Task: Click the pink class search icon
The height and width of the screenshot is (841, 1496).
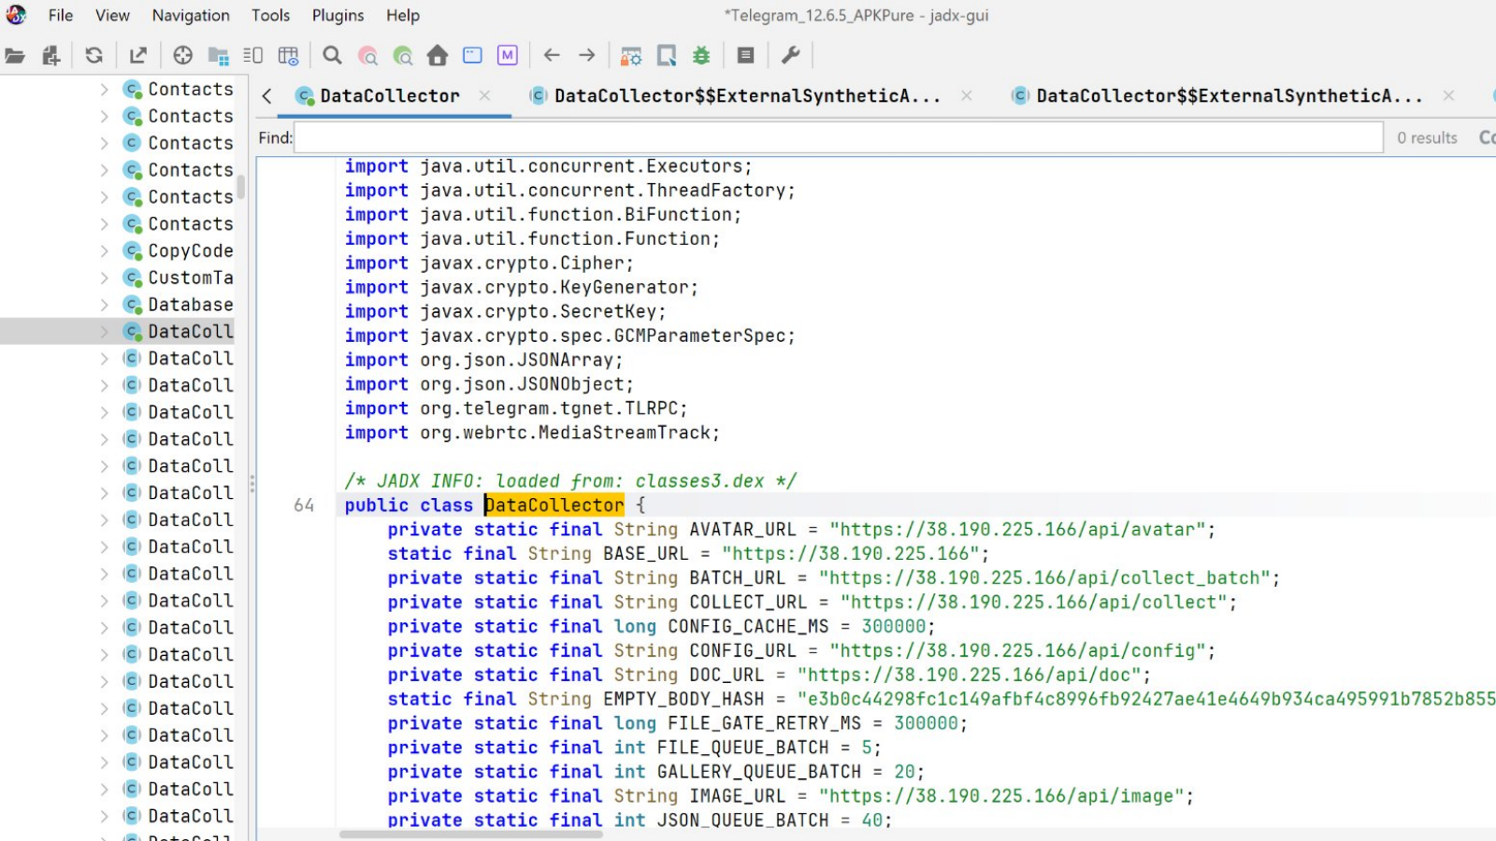Action: [x=368, y=56]
